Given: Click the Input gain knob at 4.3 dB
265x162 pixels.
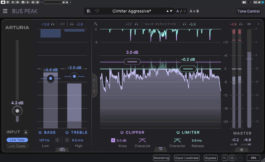Looking at the screenshot, I should [x=17, y=111].
